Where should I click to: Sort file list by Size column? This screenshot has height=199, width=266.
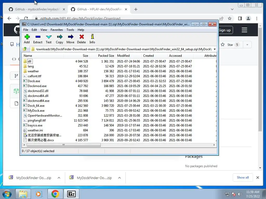click(x=77, y=56)
